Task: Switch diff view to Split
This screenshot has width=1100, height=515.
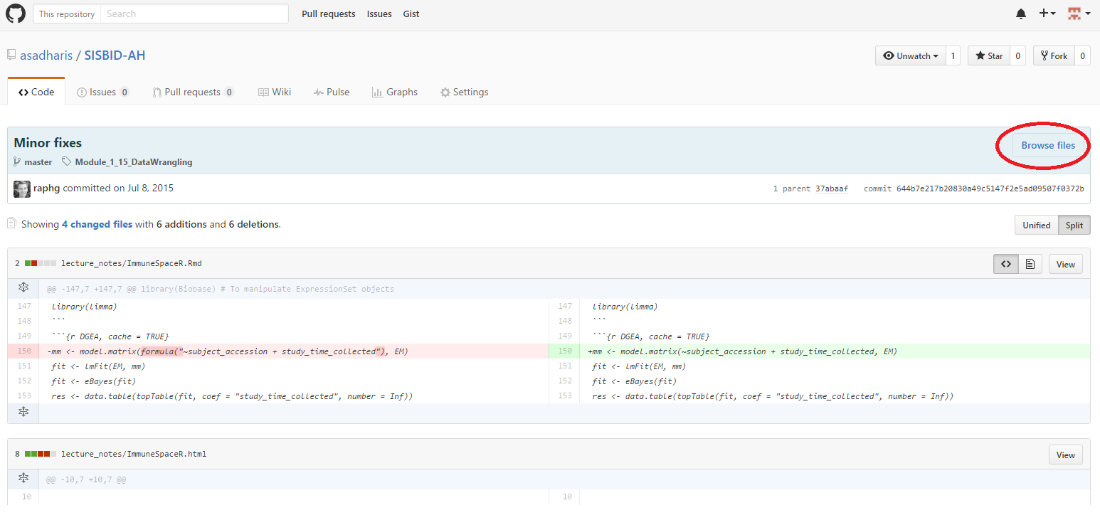Action: pyautogui.click(x=1074, y=225)
